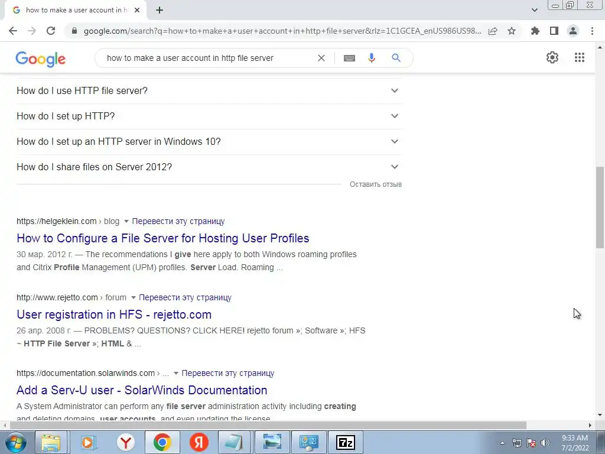Open 'User registration in HFS' result
Screen dimensions: 605x454
(114, 314)
